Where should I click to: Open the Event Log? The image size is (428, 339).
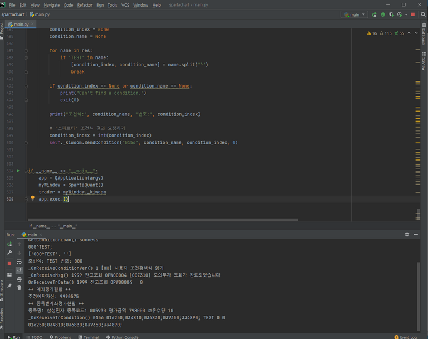(x=406, y=337)
